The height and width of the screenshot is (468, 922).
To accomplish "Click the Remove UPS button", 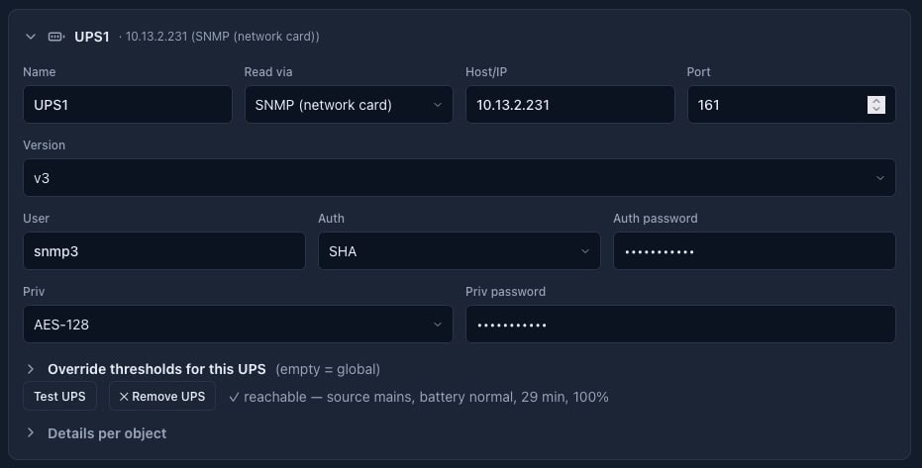I will pos(162,397).
